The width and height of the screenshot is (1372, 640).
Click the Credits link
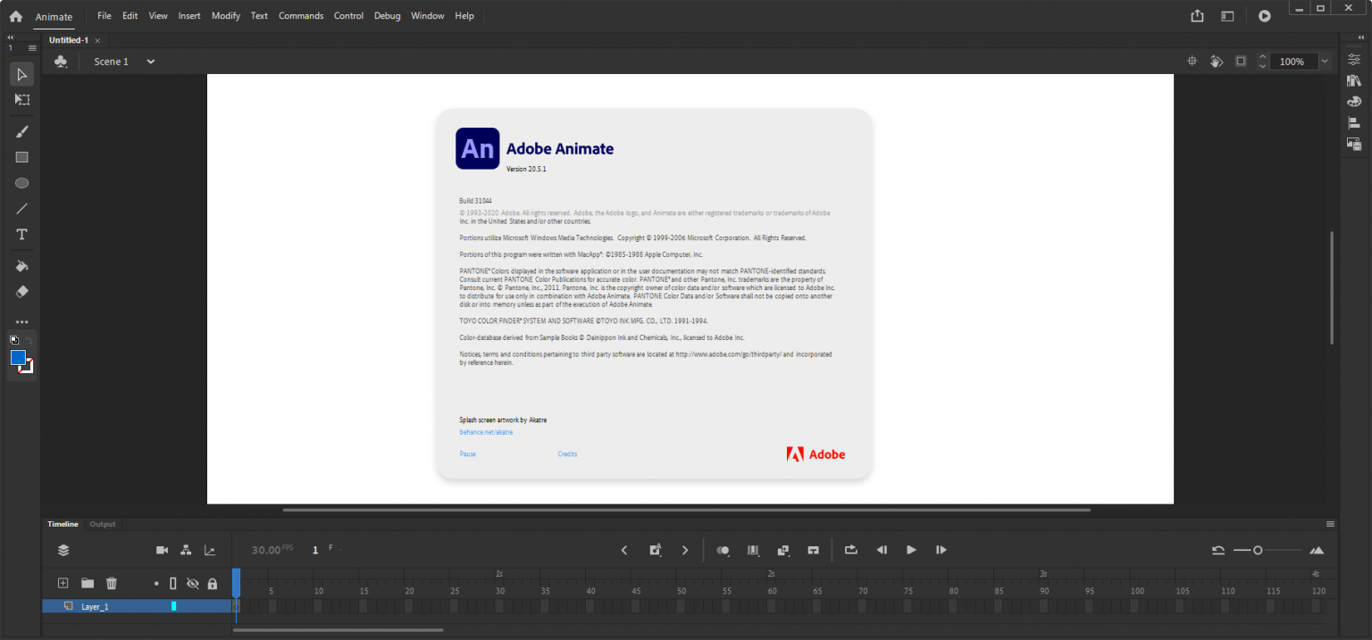568,454
